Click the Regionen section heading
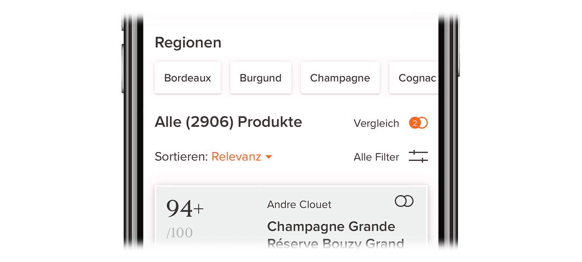The image size is (582, 262). click(x=188, y=43)
